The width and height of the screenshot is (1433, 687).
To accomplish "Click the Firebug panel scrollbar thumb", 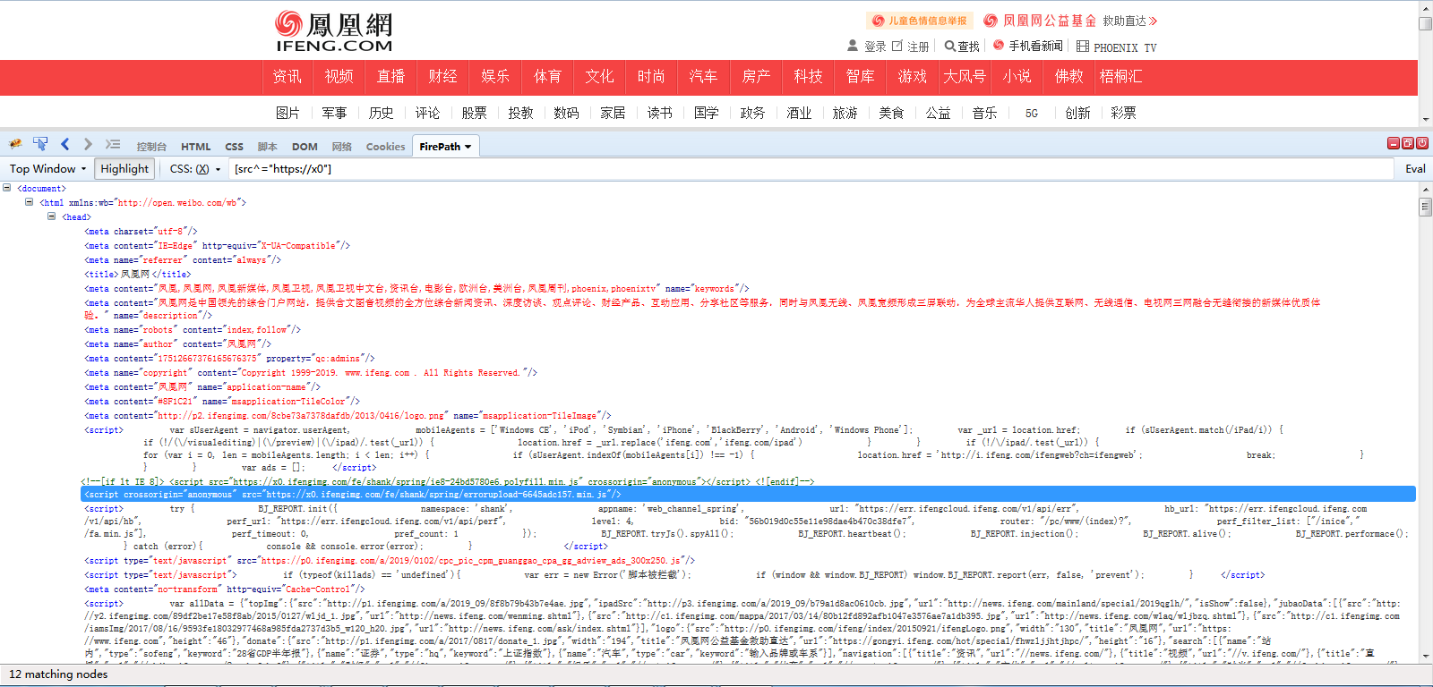I will (1425, 207).
